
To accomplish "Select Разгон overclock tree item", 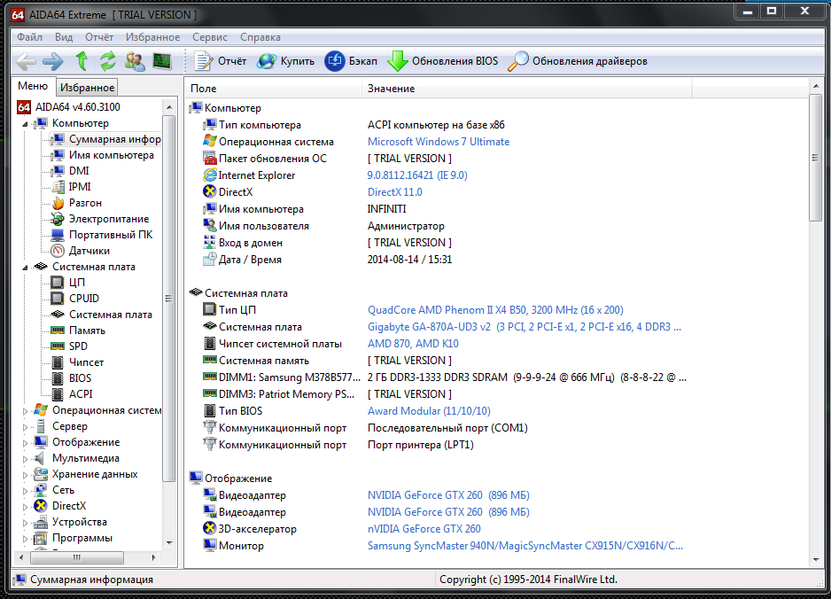I will 76,203.
